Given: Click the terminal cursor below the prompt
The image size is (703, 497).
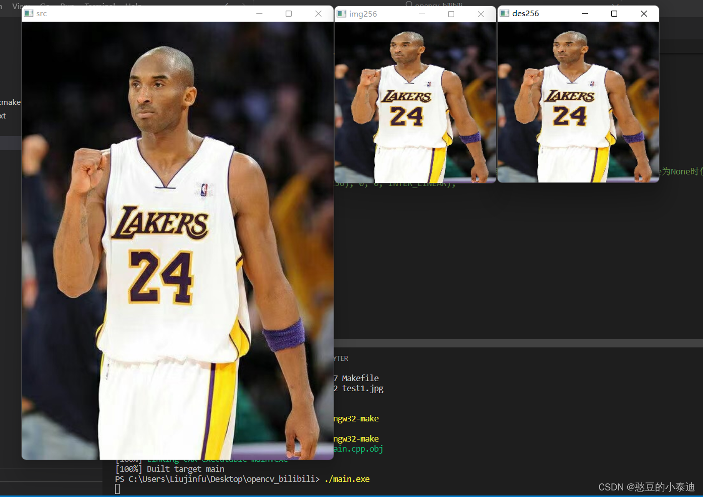Looking at the screenshot, I should click(x=118, y=489).
